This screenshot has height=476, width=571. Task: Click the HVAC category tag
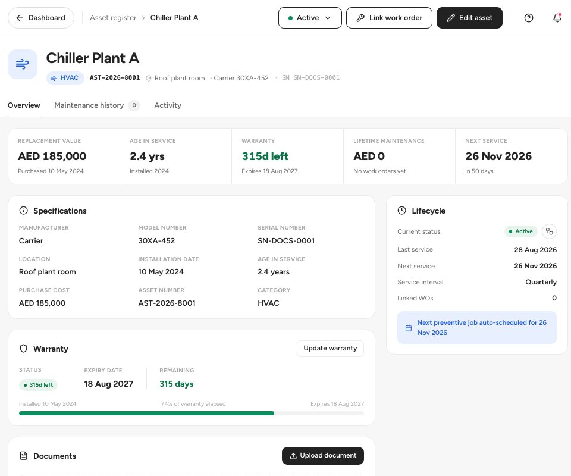(65, 78)
